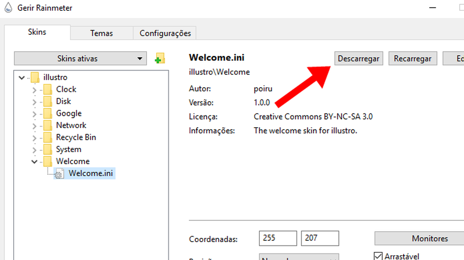
Task: Select the Network tree label
Action: pyautogui.click(x=71, y=125)
